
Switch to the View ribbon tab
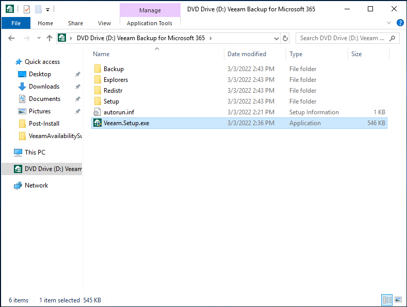pos(104,23)
